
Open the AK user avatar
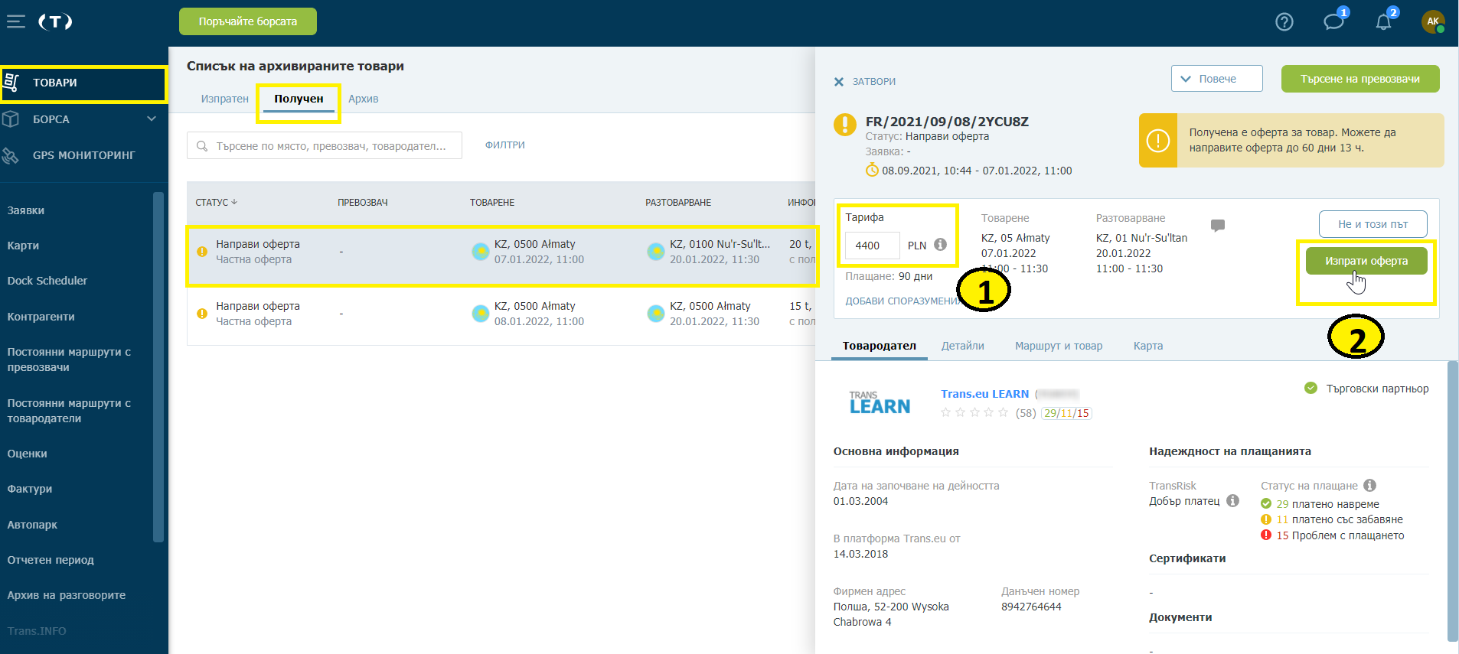tap(1433, 21)
